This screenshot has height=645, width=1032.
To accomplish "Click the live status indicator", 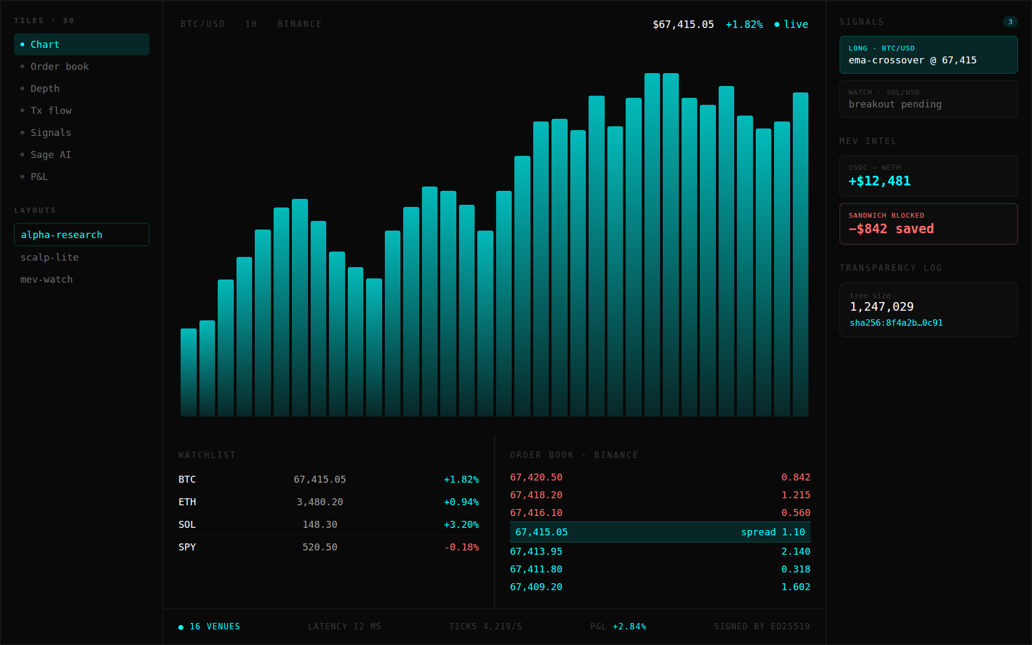I will [x=791, y=24].
